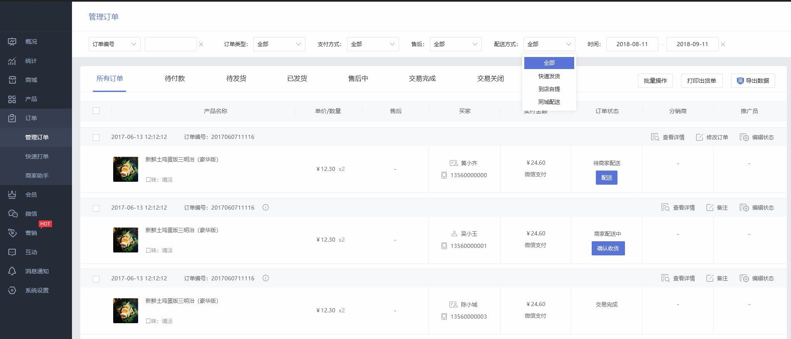Viewport: 791px width, 339px height.
Task: Switch to the 交易完成 tab
Action: 422,79
